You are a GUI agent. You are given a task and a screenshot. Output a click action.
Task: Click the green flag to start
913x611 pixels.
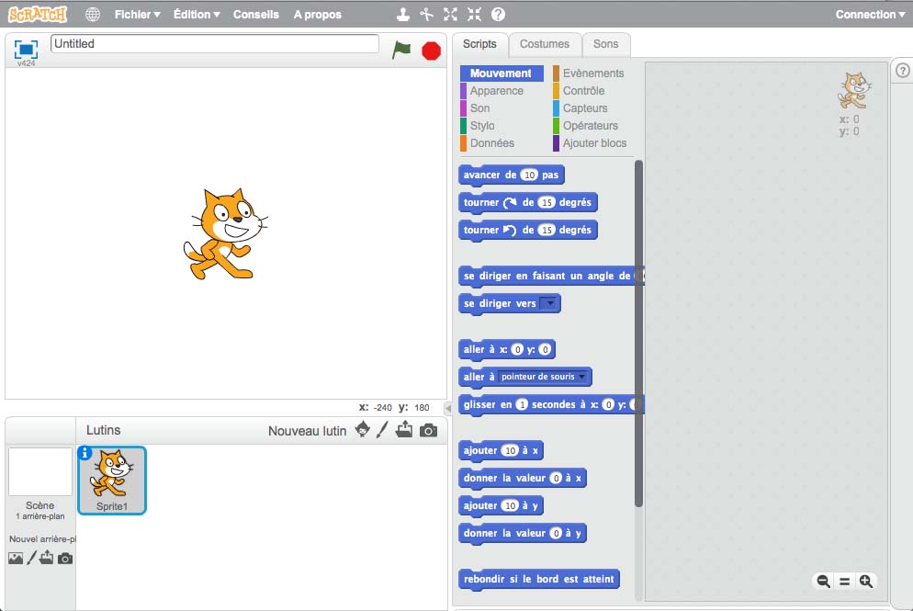401,50
